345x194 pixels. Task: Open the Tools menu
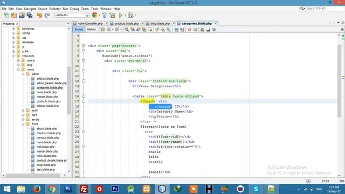[x=95, y=9]
